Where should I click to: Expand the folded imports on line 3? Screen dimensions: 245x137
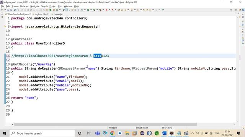[x=10, y=26]
